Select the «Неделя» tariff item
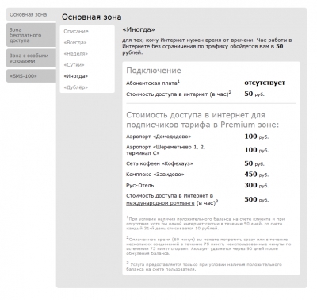 pyautogui.click(x=76, y=54)
